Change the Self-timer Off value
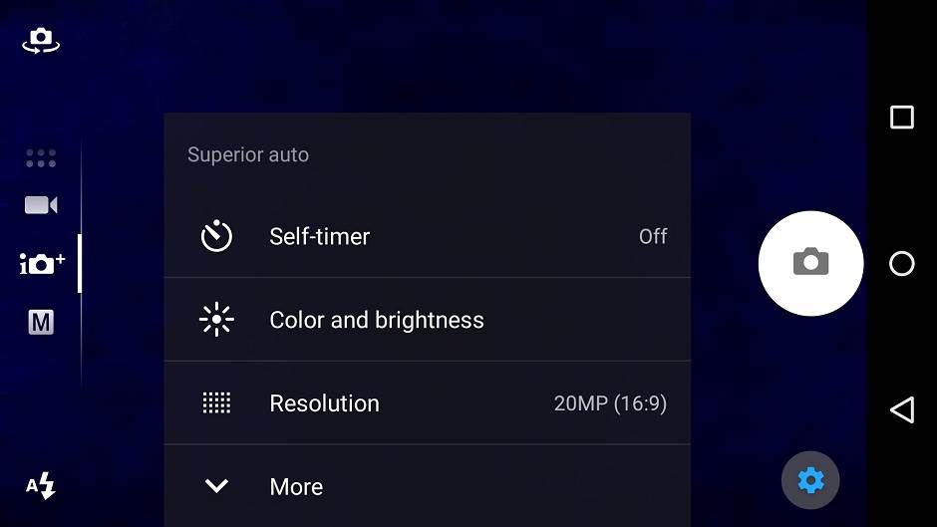The image size is (937, 527). click(653, 236)
